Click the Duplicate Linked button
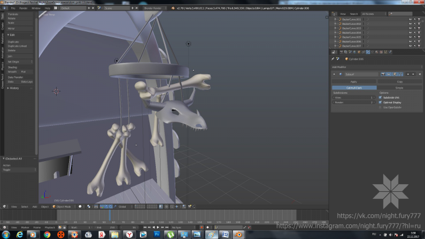 tap(19, 46)
